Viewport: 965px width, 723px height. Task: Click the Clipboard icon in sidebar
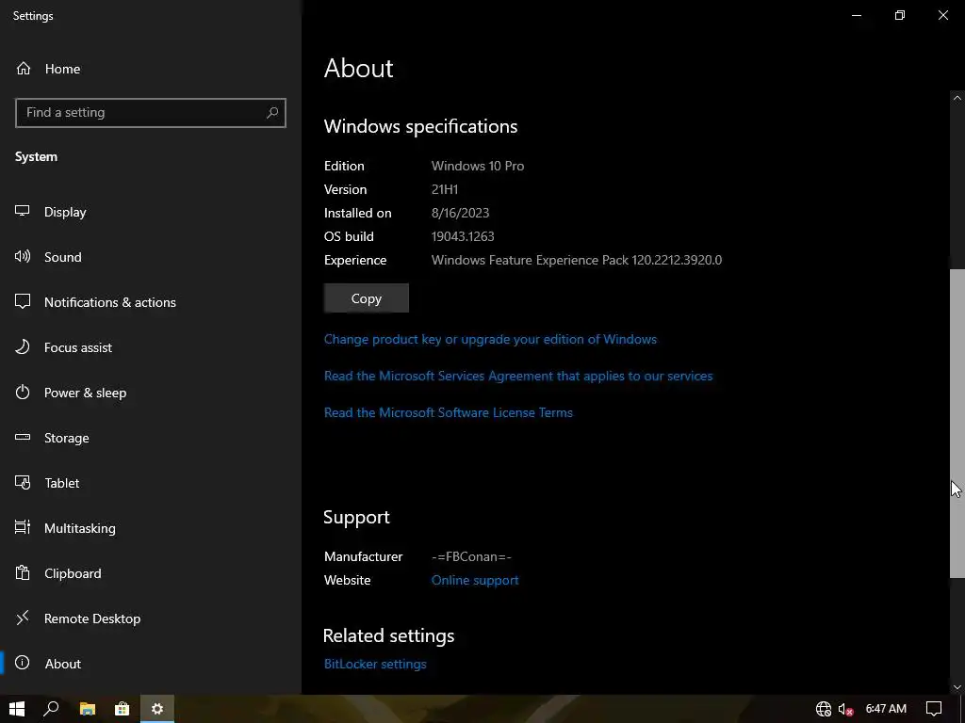pos(23,573)
